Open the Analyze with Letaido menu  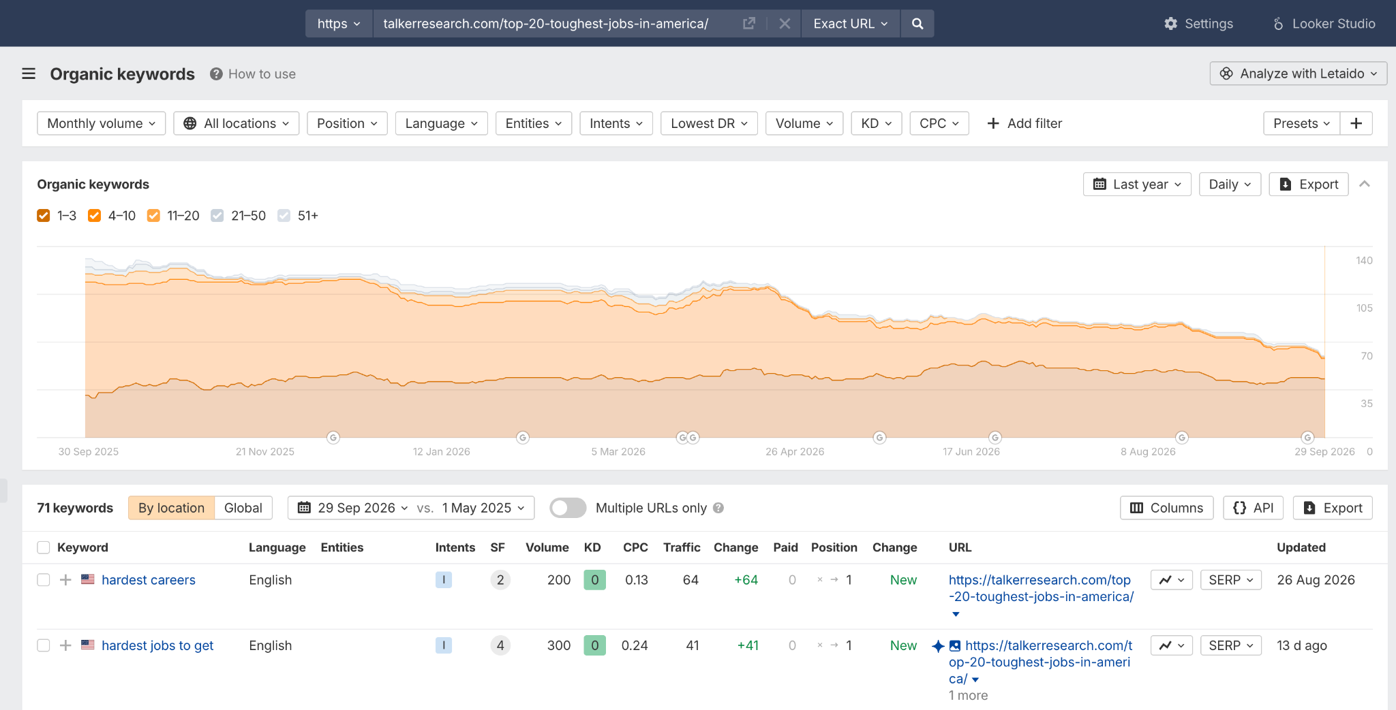pos(1299,74)
